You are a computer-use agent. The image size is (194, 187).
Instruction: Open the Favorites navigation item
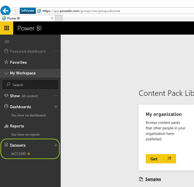coord(18,62)
